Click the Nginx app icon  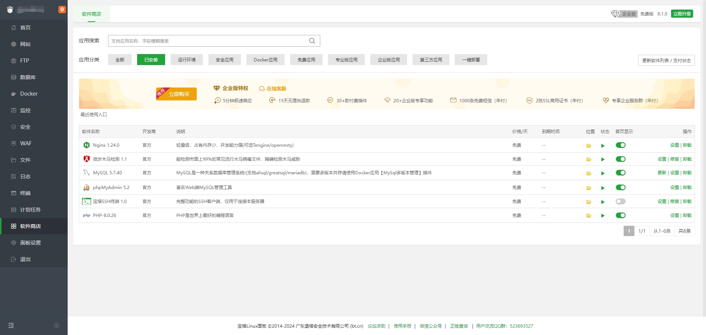click(x=86, y=145)
